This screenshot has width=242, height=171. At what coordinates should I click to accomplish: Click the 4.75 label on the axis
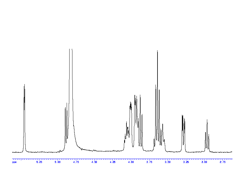76,162
